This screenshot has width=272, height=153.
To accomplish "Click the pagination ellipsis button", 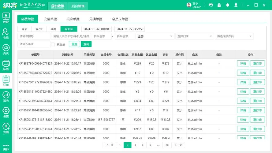I will (158, 145).
